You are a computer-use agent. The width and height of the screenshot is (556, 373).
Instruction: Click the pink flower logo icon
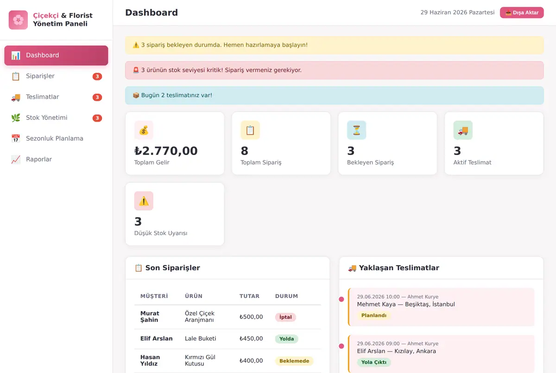click(x=18, y=20)
